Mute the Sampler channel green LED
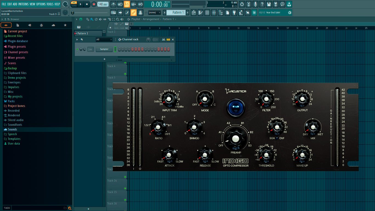This screenshot has width=375, height=211. 77,49
